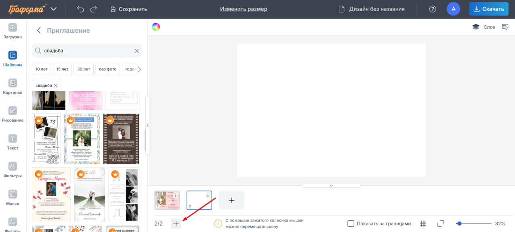The width and height of the screenshot is (515, 232).
Task: Select the 10 лет filter tab
Action: click(x=42, y=69)
